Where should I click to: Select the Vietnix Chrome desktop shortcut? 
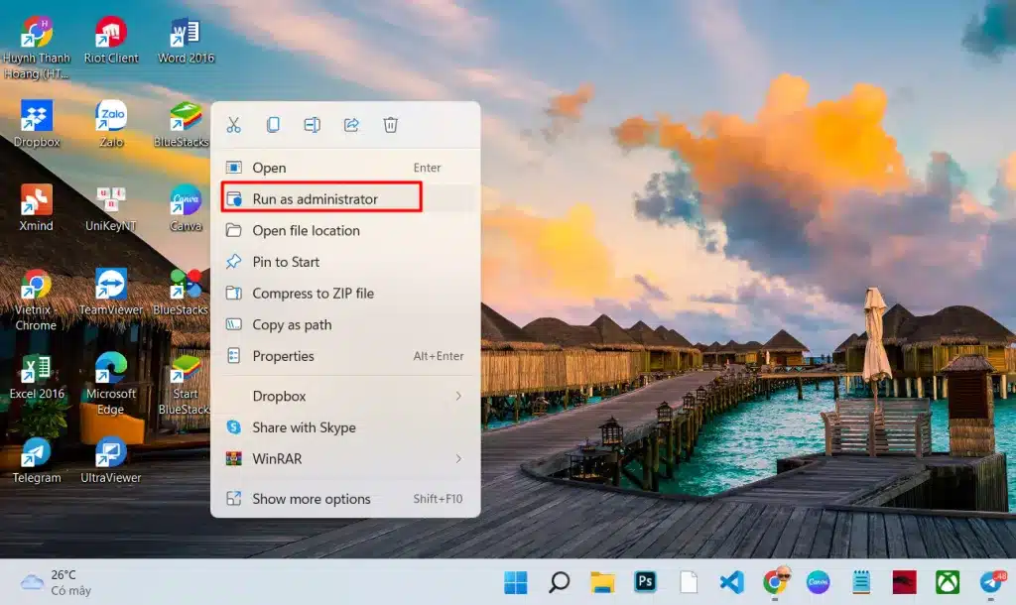[x=37, y=300]
